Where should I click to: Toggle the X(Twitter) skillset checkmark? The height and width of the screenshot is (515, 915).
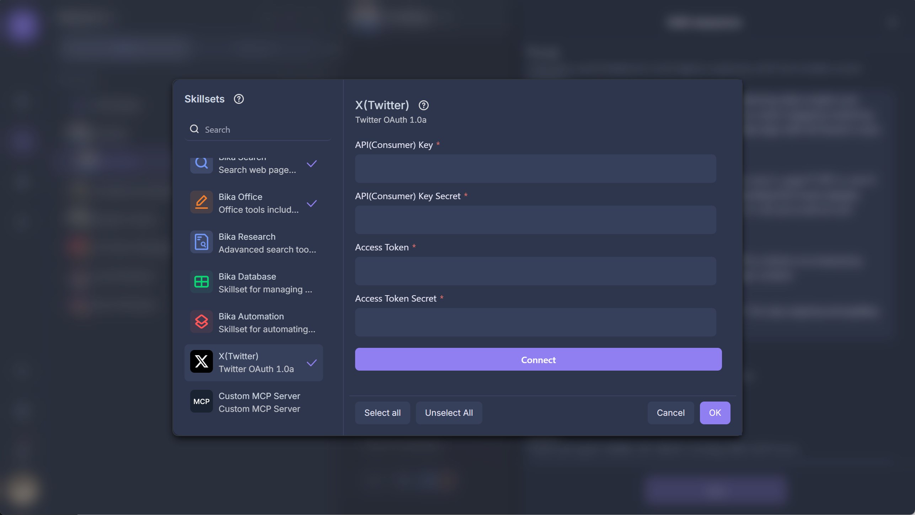click(x=312, y=363)
